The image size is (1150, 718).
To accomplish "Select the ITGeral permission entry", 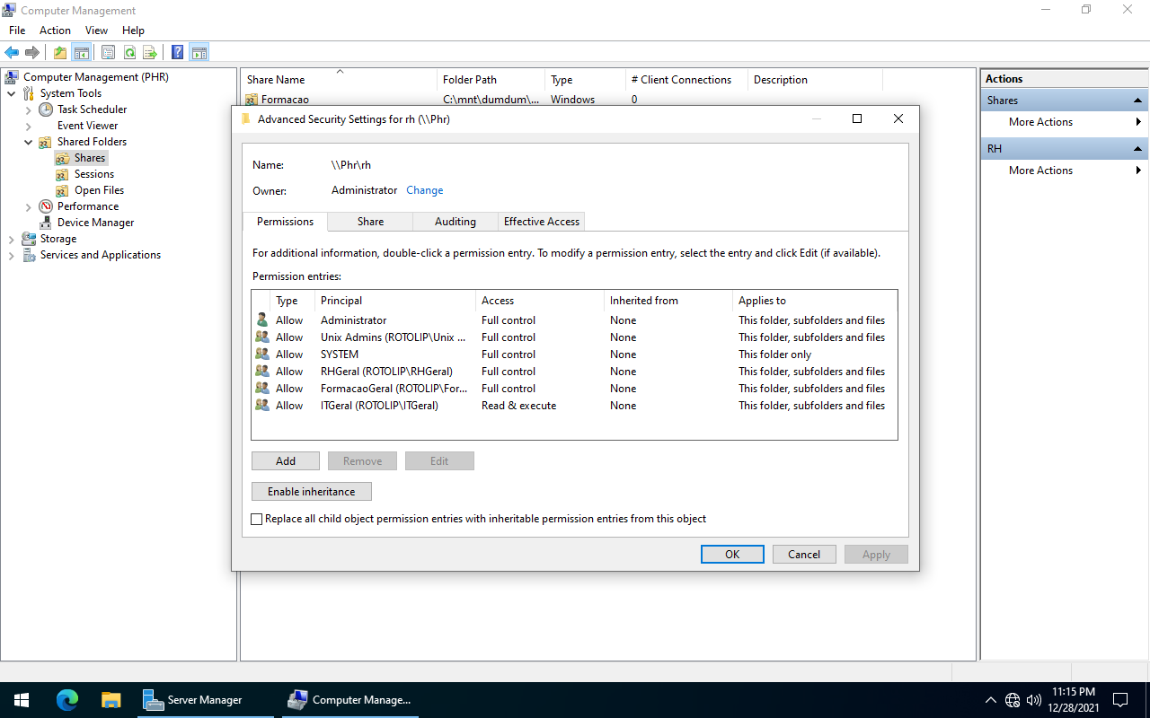I will [379, 406].
